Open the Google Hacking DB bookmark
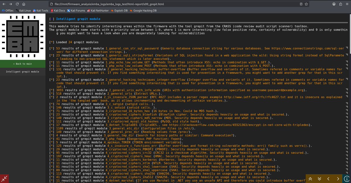Screen dimensions: 351x183 pos(143,11)
